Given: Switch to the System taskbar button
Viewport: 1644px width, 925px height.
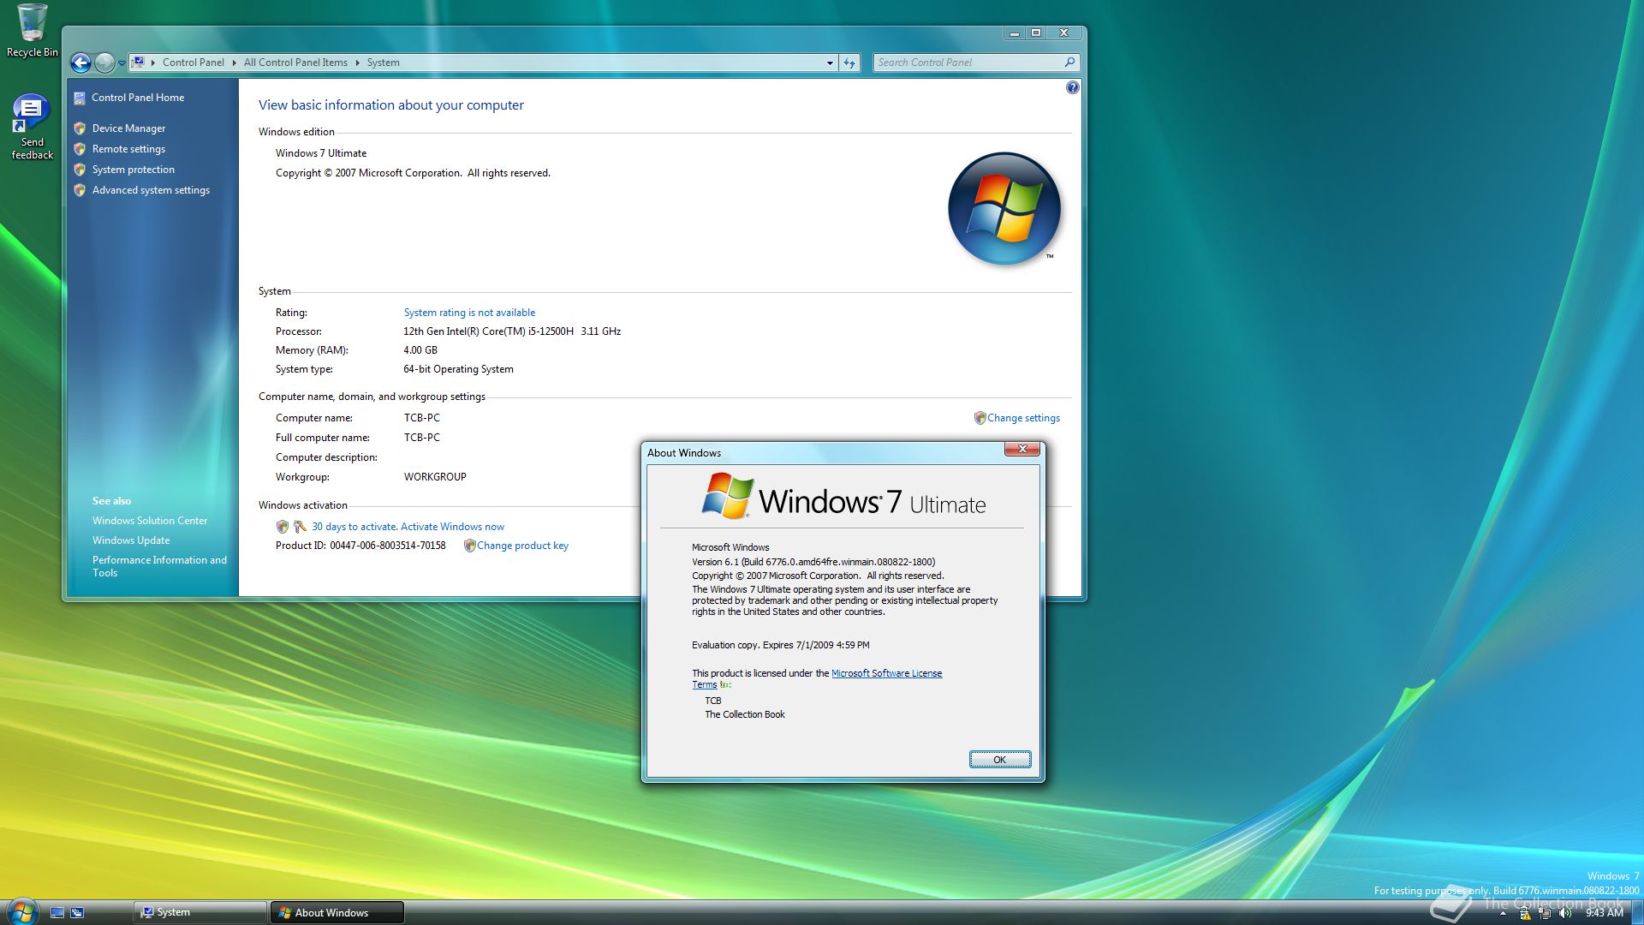Looking at the screenshot, I should tap(200, 913).
